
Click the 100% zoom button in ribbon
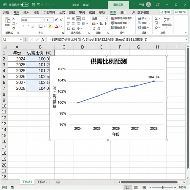pyautogui.click(x=180, y=12)
